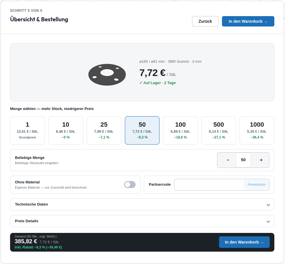Viewport: 285px width, 264px height.
Task: Toggle the Ohne Material switch
Action: 130,185
